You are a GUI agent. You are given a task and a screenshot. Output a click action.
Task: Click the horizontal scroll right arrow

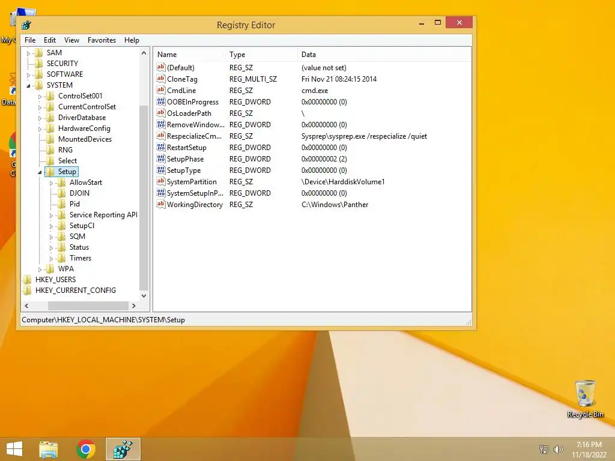pos(134,306)
